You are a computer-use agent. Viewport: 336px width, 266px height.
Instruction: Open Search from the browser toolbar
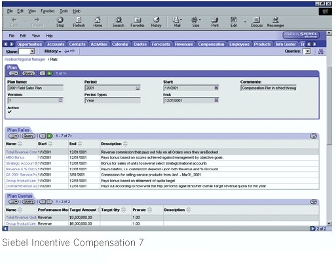click(x=119, y=20)
